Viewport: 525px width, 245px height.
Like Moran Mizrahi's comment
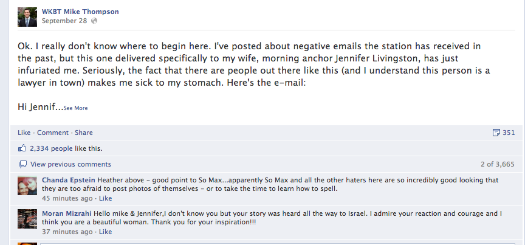click(x=106, y=232)
